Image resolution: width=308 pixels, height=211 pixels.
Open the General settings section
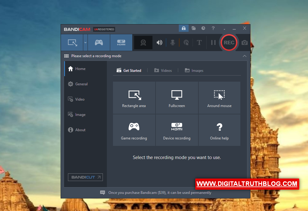pos(86,84)
